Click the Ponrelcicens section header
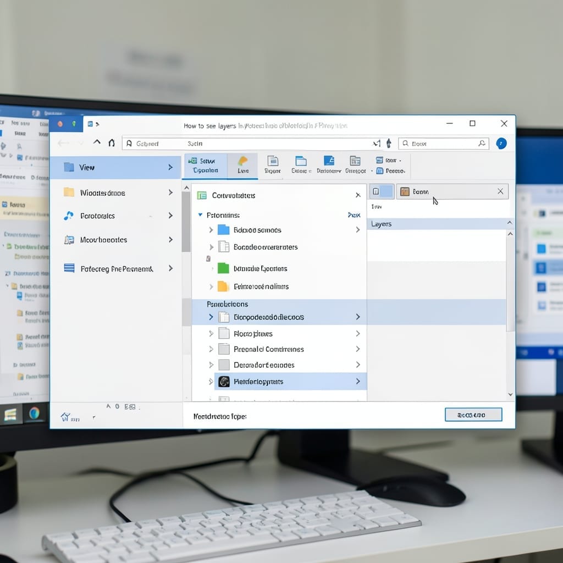This screenshot has height=563, width=563. pos(228,304)
